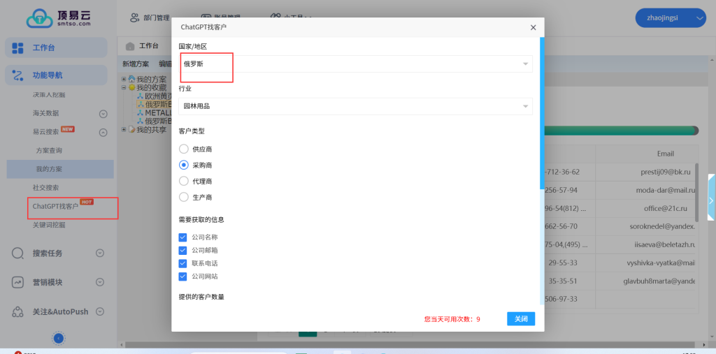Open the zhaojingsi account menu
The width and height of the screenshot is (716, 354).
[670, 17]
